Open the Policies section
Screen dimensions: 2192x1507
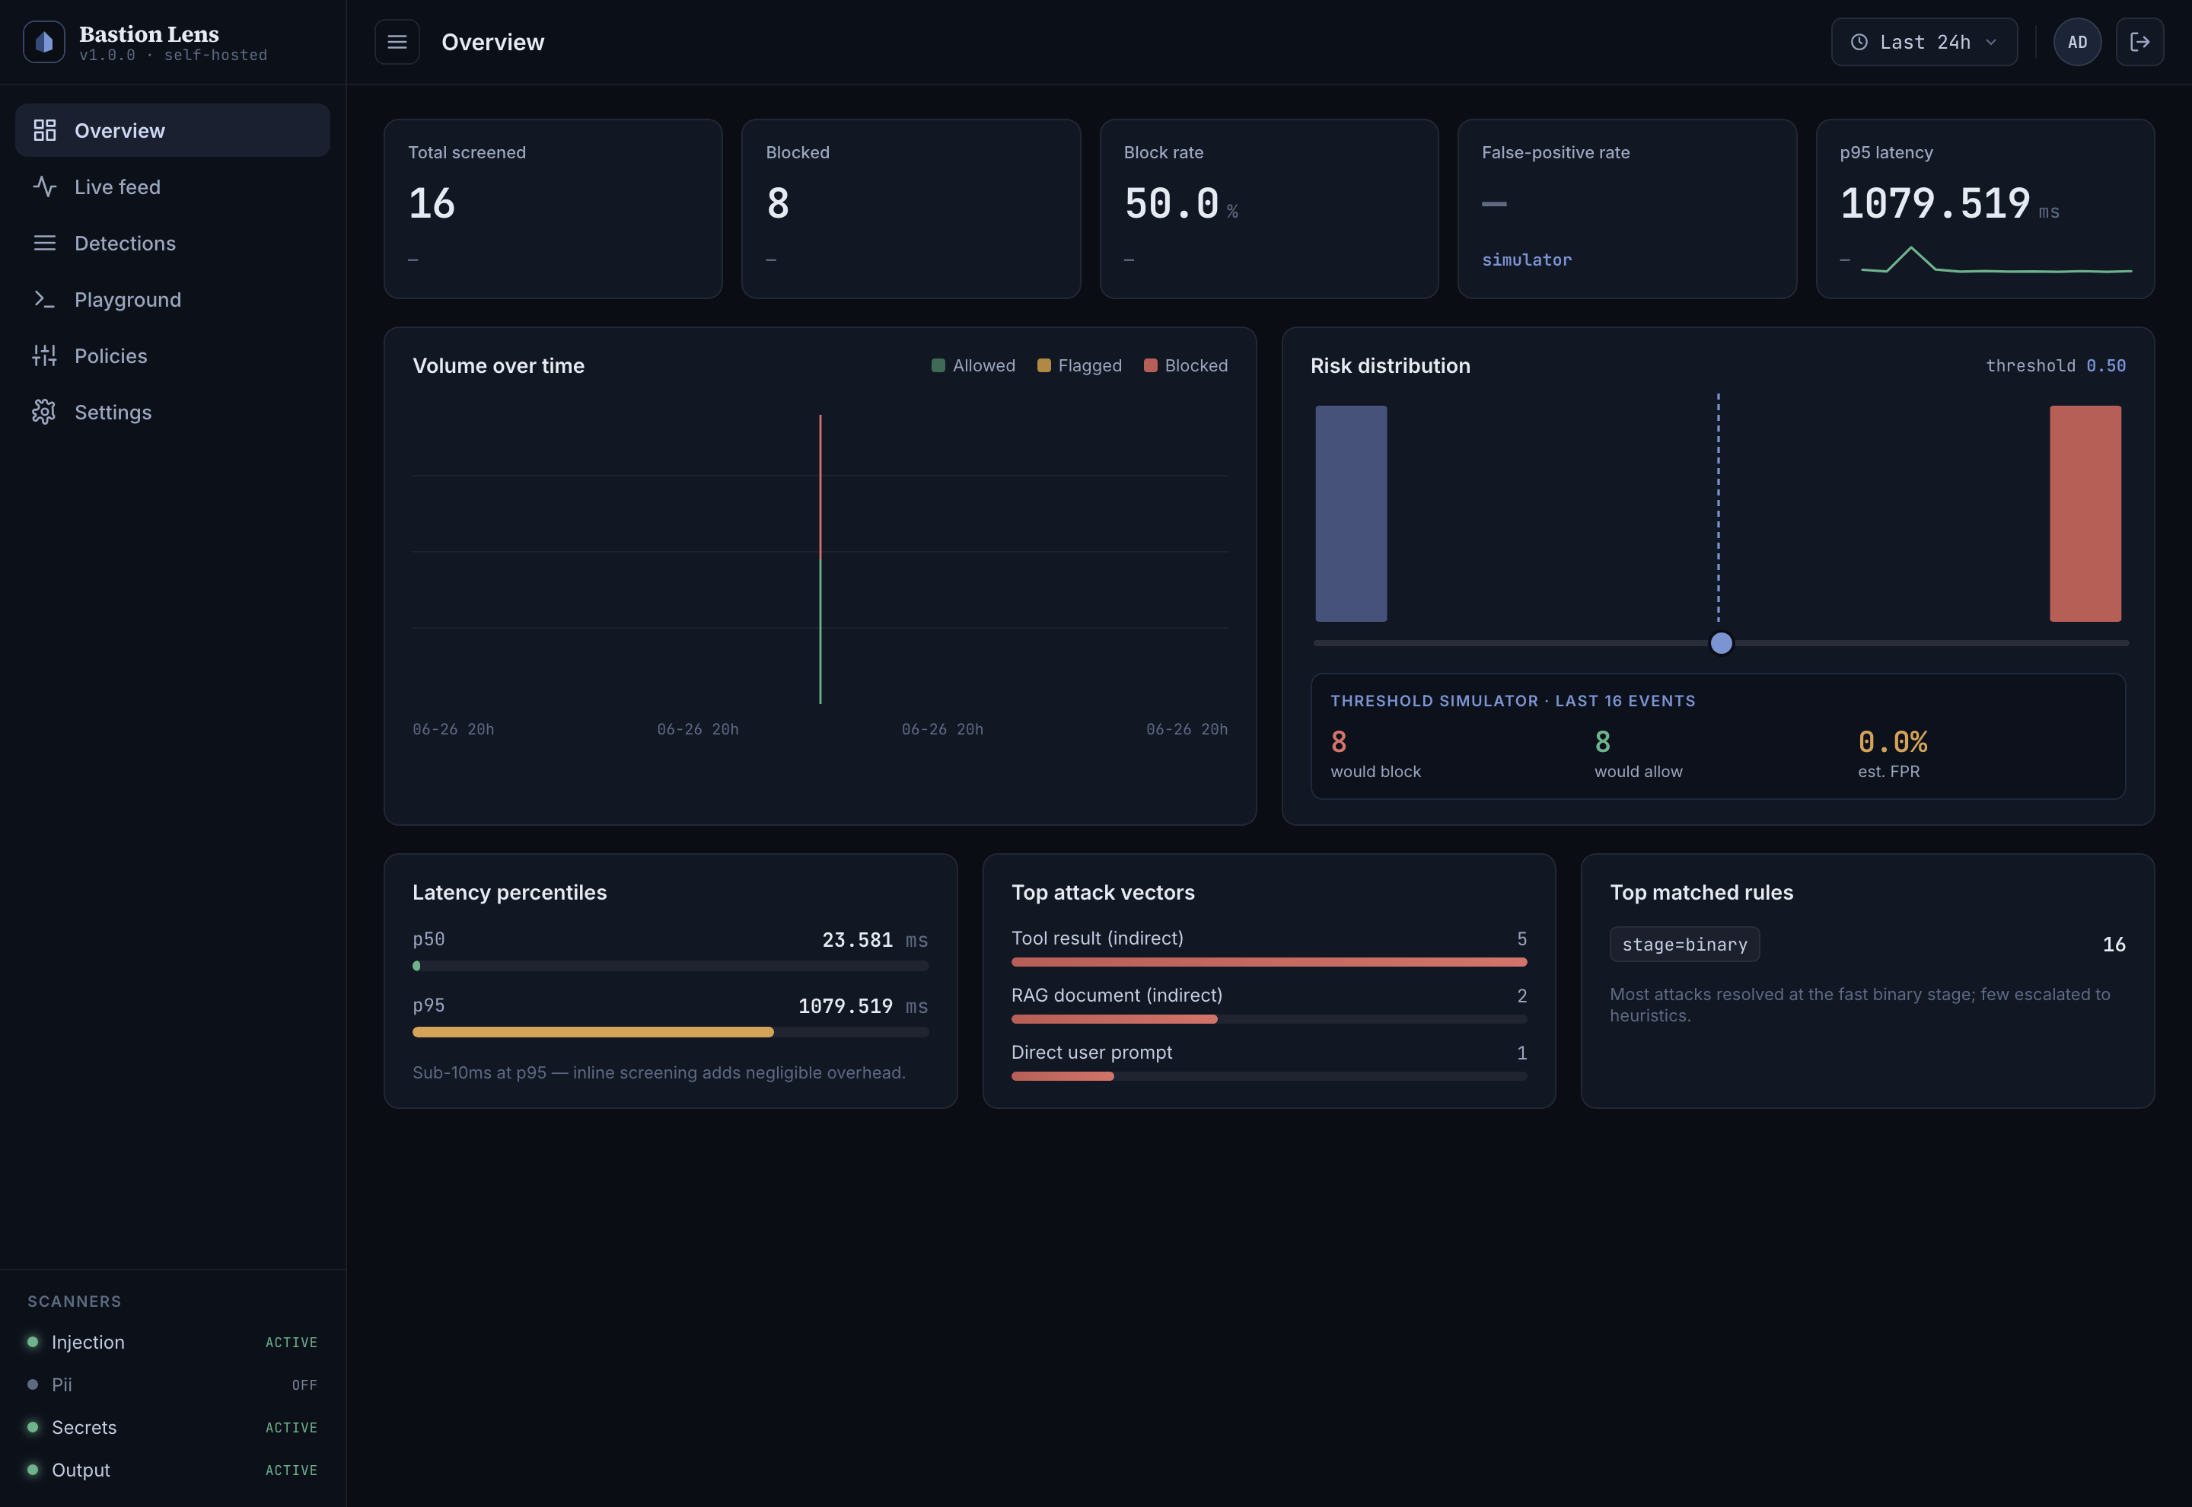[x=173, y=356]
